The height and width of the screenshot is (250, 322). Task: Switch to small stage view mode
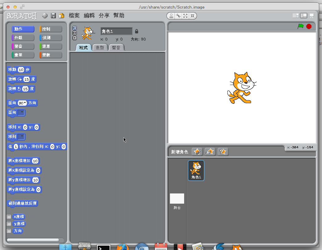pyautogui.click(x=295, y=16)
